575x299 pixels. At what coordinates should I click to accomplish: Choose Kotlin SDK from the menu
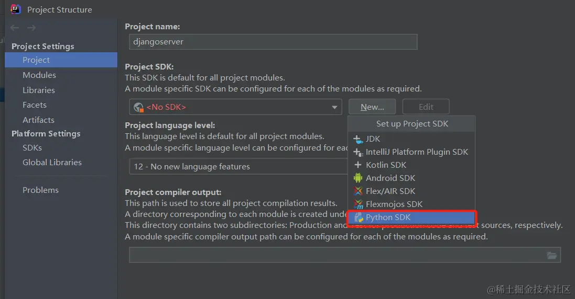point(411,165)
